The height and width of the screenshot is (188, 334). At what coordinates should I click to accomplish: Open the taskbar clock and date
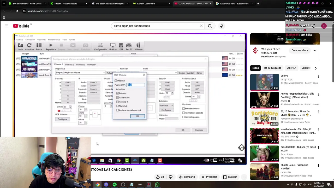[x=319, y=185]
